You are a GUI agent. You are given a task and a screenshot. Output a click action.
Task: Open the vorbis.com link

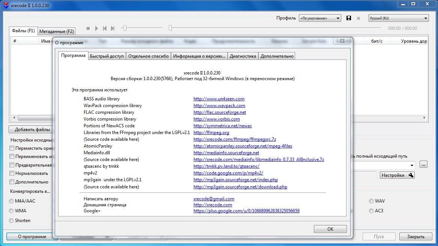tap(216, 119)
